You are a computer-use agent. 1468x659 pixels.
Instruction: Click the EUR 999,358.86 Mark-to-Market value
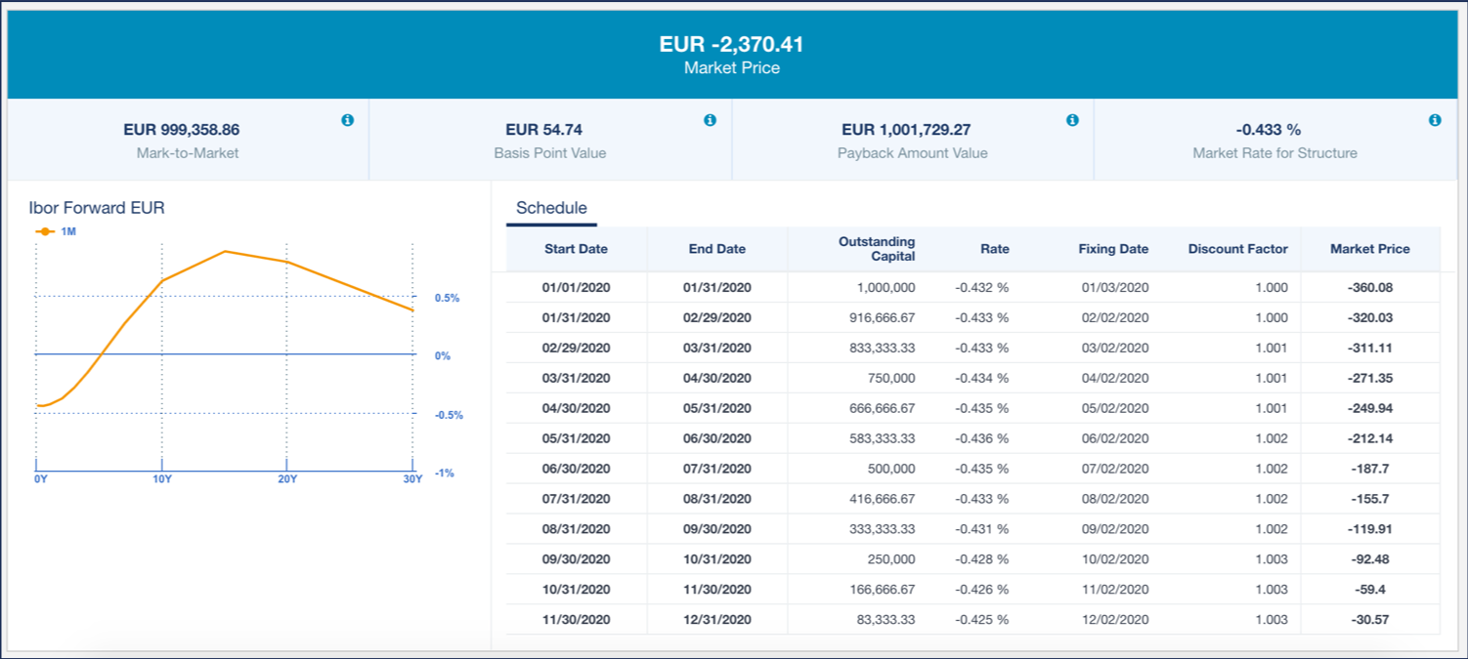click(x=181, y=129)
